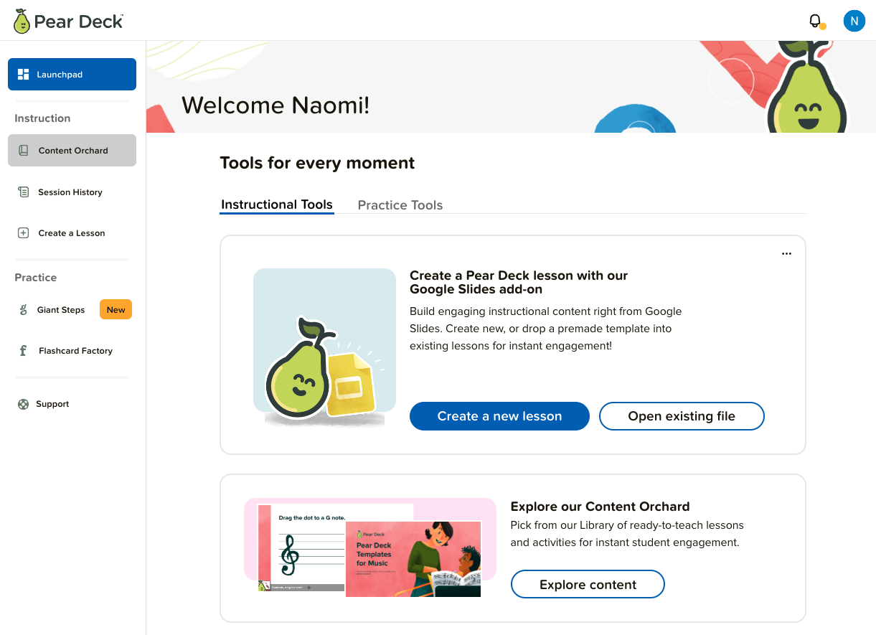The height and width of the screenshot is (635, 876).
Task: Click the Pear Deck logo
Action: coord(67,21)
